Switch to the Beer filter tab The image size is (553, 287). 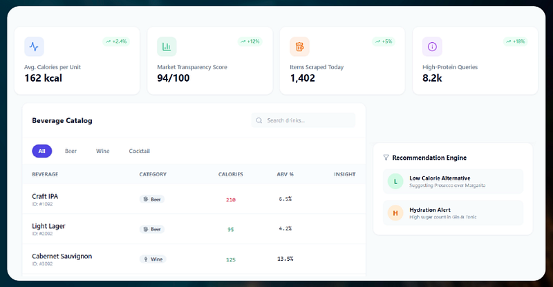pos(71,151)
